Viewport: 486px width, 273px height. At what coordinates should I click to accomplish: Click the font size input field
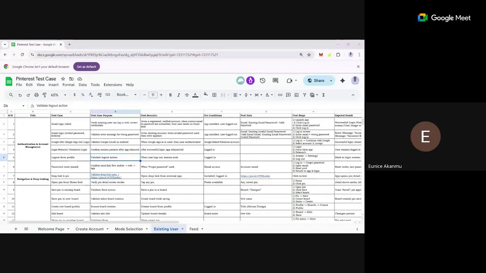tap(153, 95)
